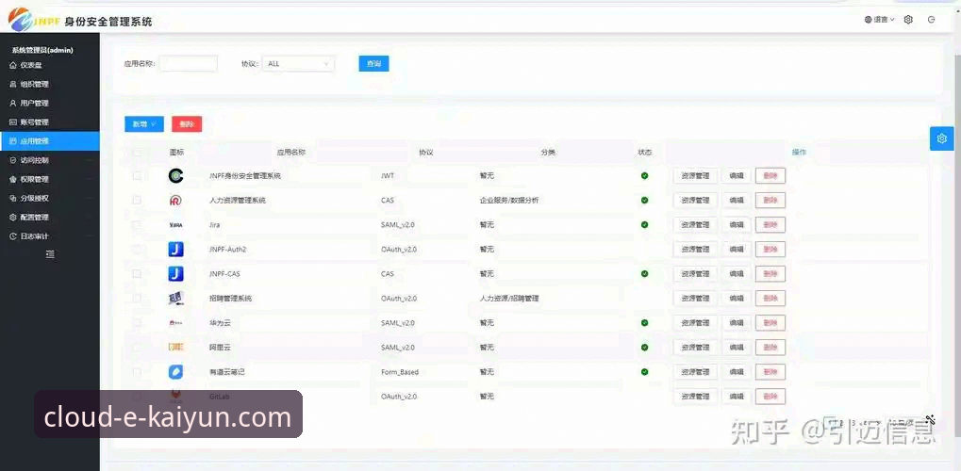Click the 应用名称 column header
This screenshot has width=961, height=471.
tap(291, 153)
